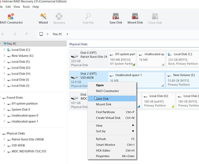Expand Local Disk (F:) tree node

(4, 61)
